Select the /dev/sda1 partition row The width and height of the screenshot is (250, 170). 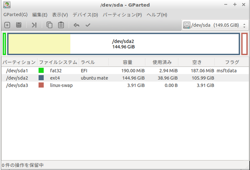pyautogui.click(x=125, y=70)
